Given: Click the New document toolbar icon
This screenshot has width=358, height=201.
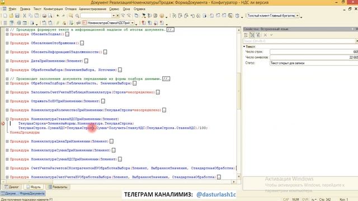Looking at the screenshot, I should [5, 16].
